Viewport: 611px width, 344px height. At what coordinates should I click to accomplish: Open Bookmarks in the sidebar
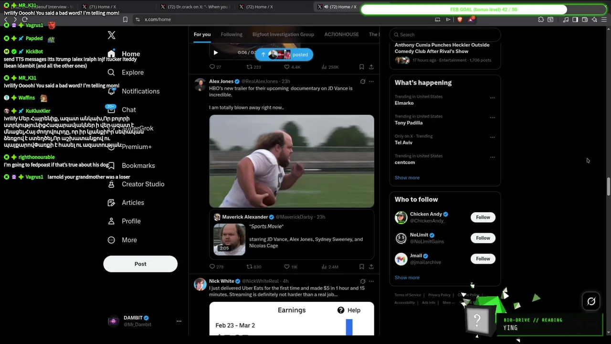(138, 165)
